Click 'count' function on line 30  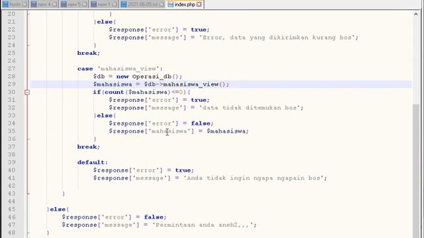coord(115,93)
